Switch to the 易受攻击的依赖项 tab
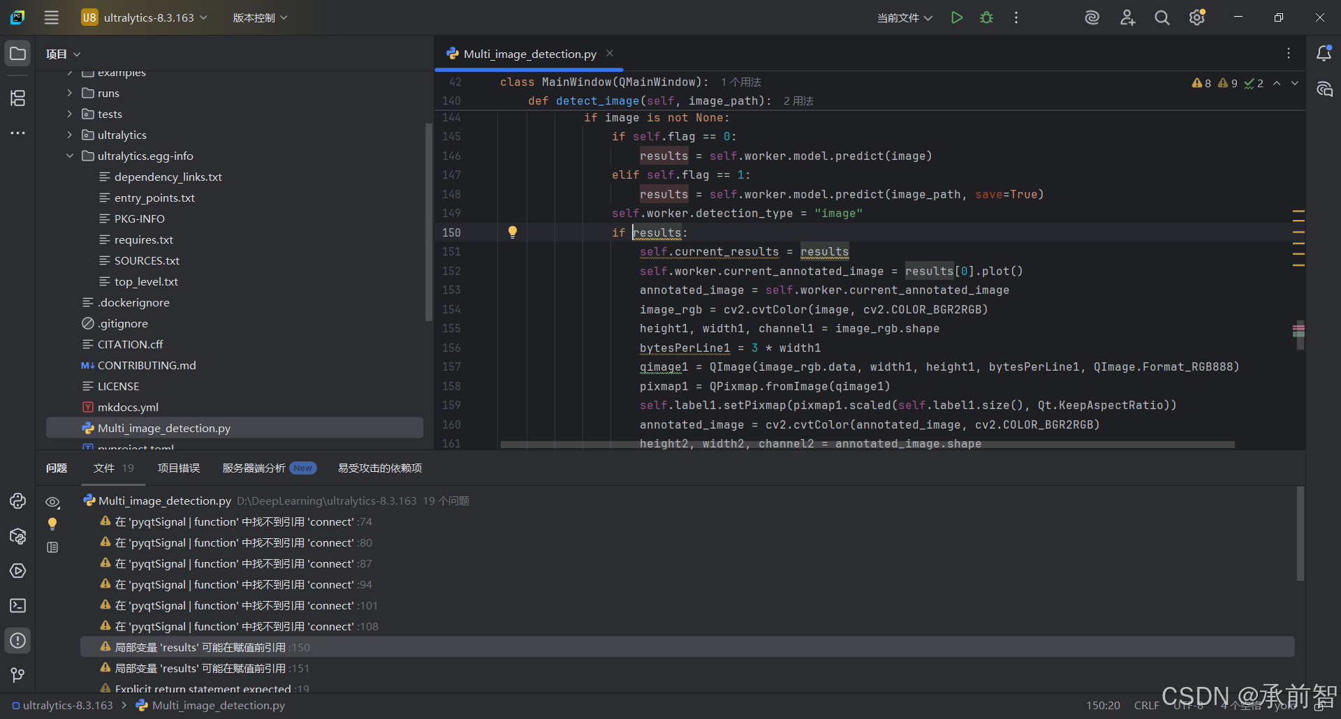Viewport: 1341px width, 719px height. (380, 468)
